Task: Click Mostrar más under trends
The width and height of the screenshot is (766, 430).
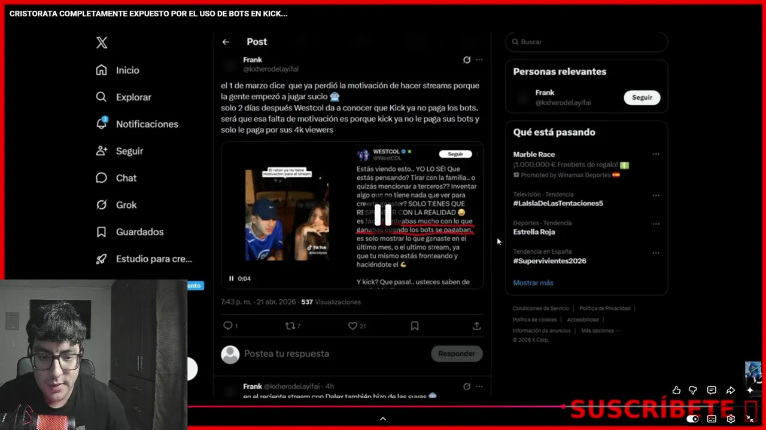Action: tap(533, 282)
